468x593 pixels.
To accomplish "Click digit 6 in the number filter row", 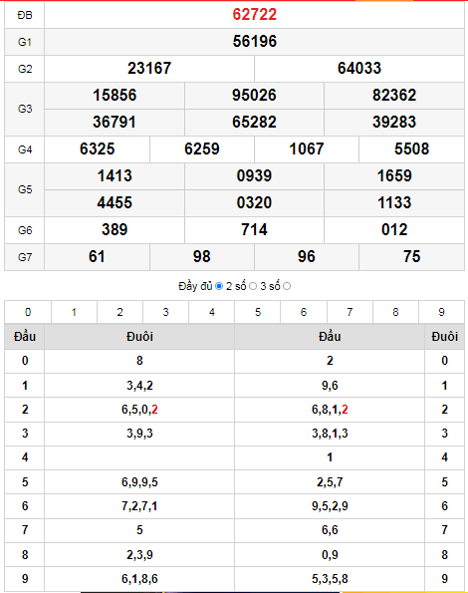I will tap(304, 312).
